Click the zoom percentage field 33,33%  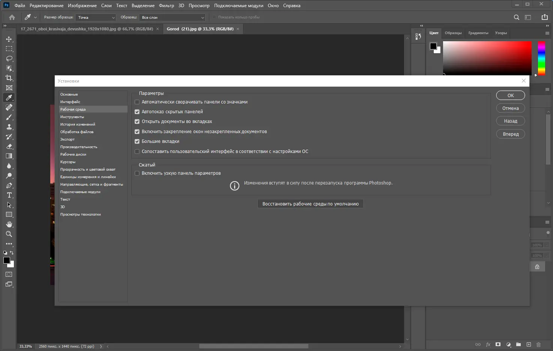(x=26, y=346)
